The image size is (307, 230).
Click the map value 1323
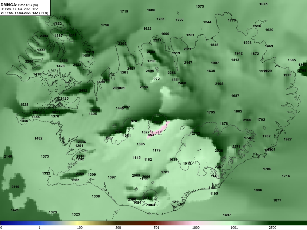(76, 215)
